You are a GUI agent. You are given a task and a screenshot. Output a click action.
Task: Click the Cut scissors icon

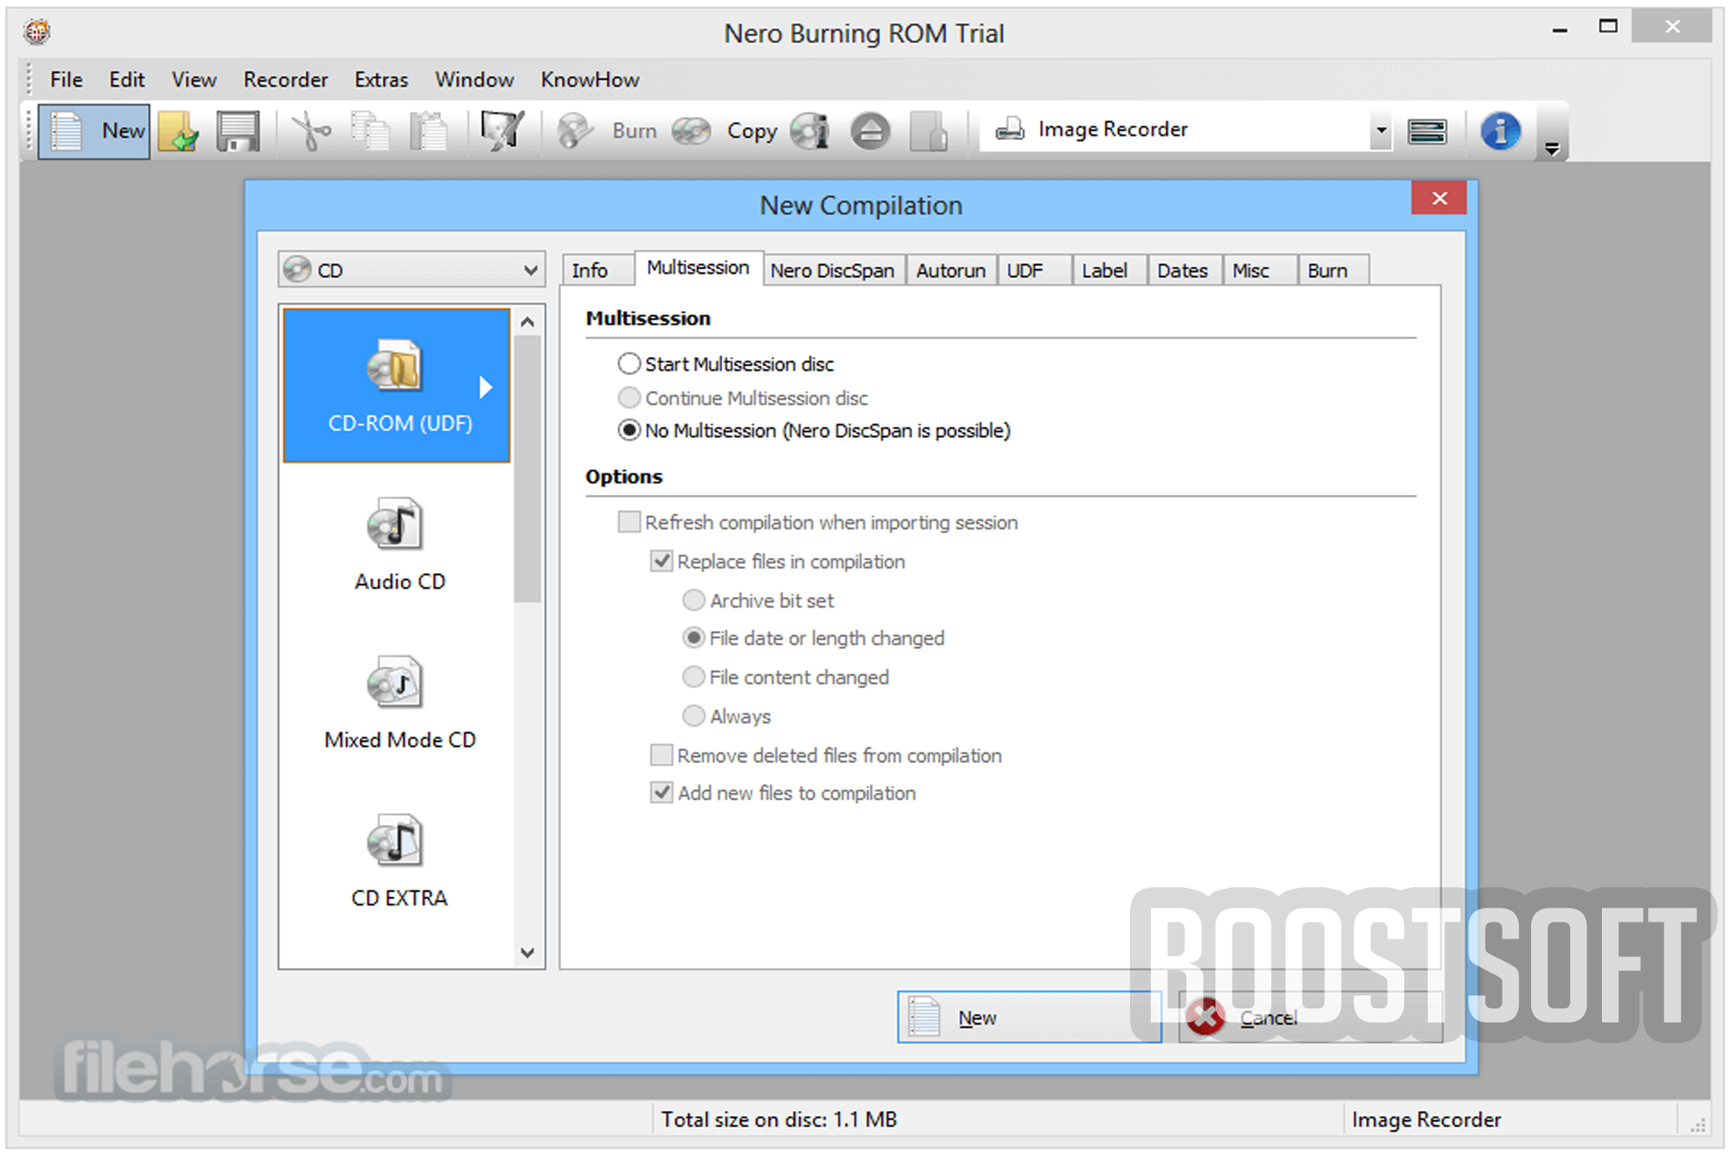311,132
